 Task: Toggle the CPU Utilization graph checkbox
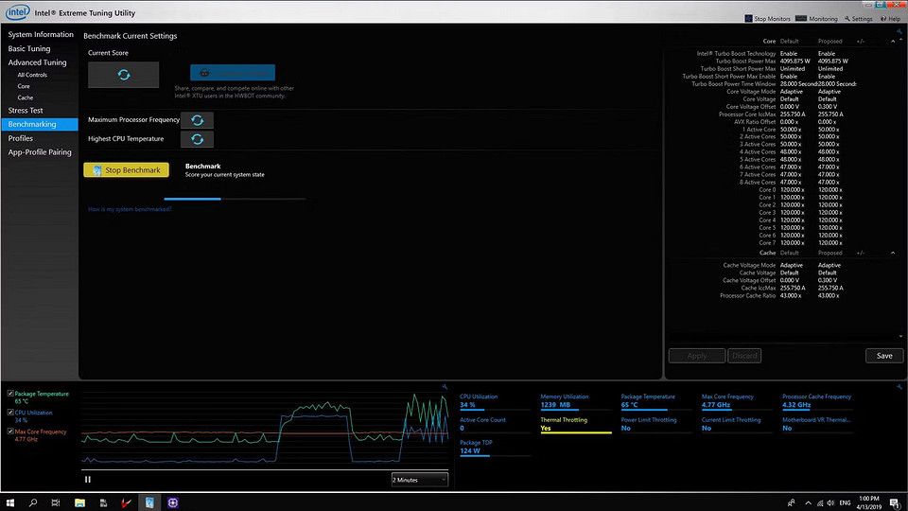click(x=9, y=413)
